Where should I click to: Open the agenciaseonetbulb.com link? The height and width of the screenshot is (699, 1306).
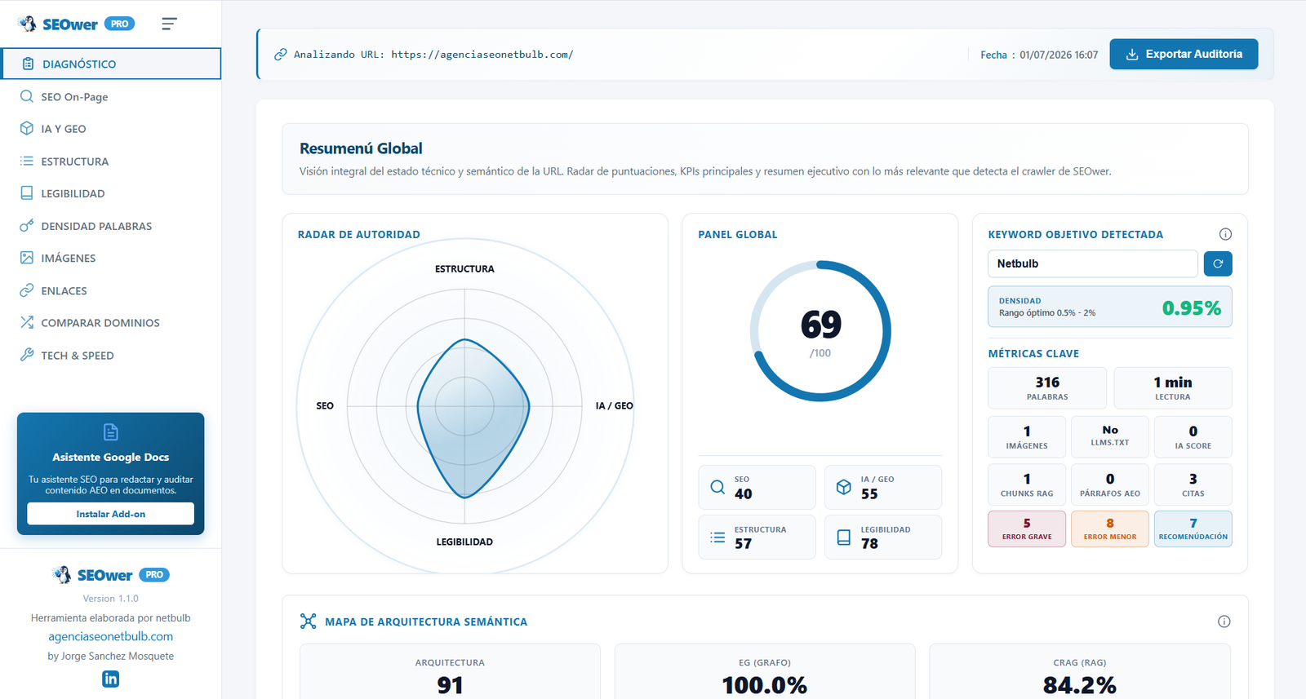[111, 636]
